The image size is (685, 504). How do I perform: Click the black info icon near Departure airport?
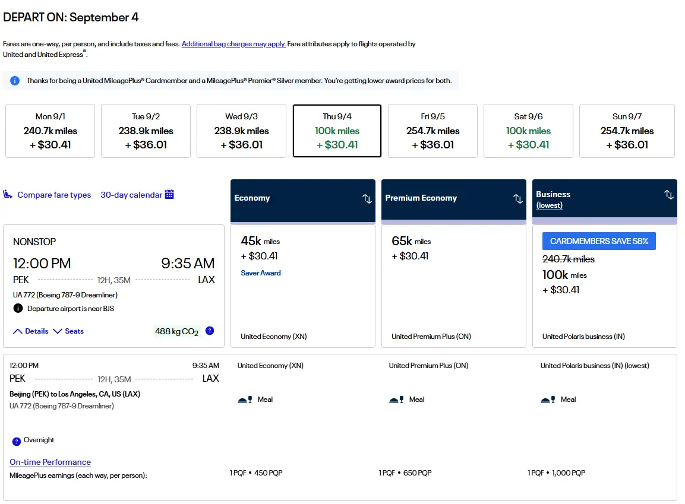18,308
